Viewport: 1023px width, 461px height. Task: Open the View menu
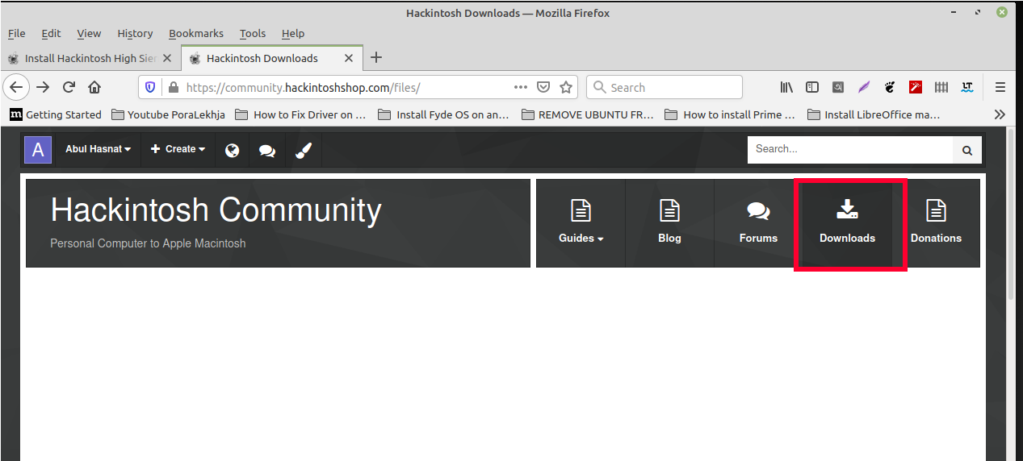89,33
